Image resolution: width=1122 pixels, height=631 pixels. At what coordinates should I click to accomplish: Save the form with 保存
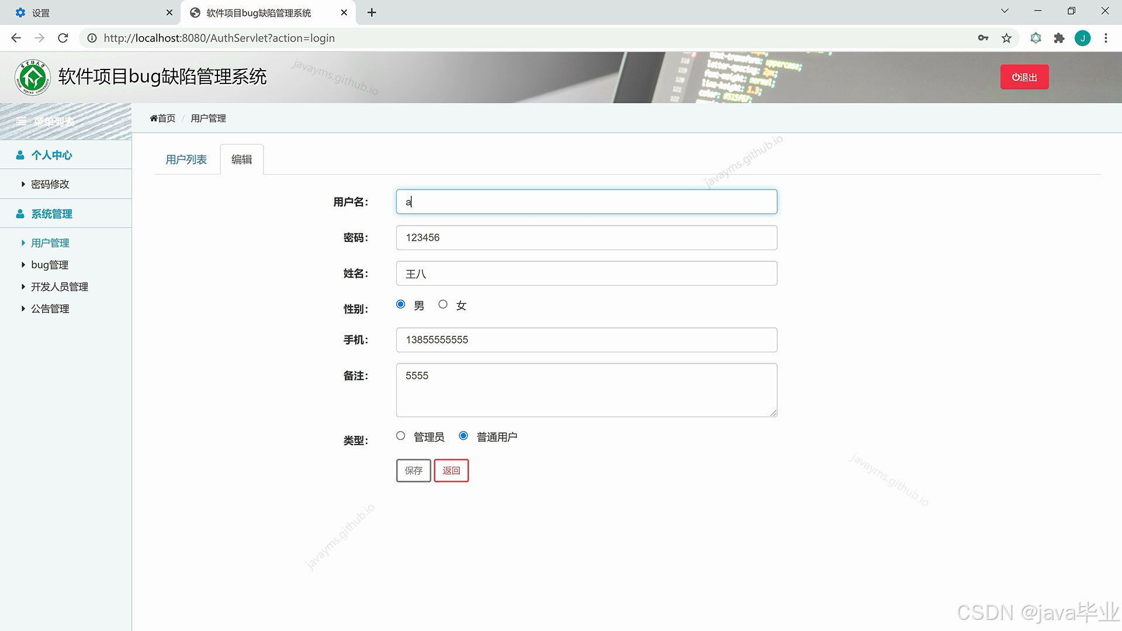pos(414,470)
